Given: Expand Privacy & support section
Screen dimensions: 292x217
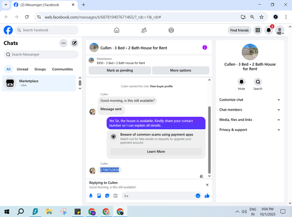Looking at the screenshot, I should point(250,130).
